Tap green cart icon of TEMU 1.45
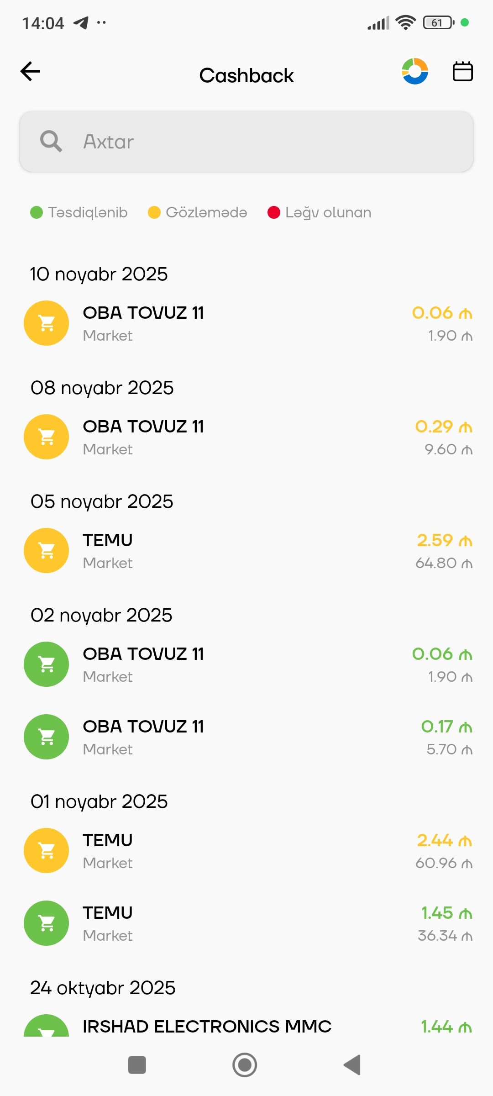 47,923
